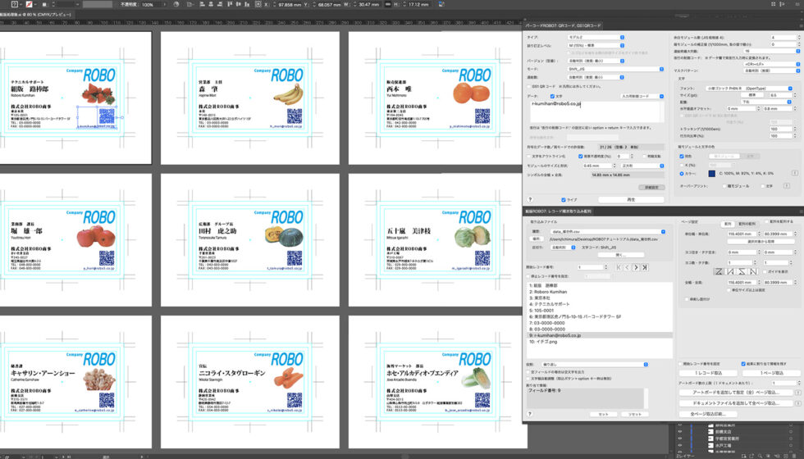Select the カラー radio button
Image resolution: width=804 pixels, height=459 pixels.
[681, 173]
